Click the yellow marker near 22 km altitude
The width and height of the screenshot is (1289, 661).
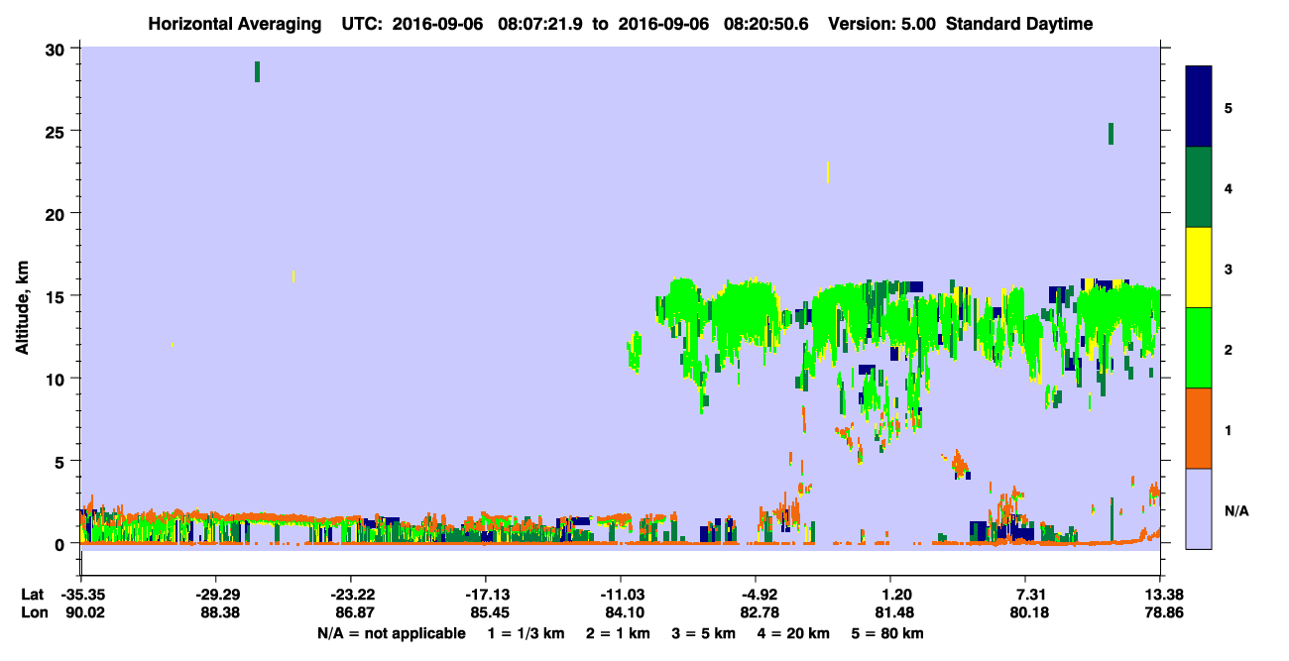click(827, 172)
